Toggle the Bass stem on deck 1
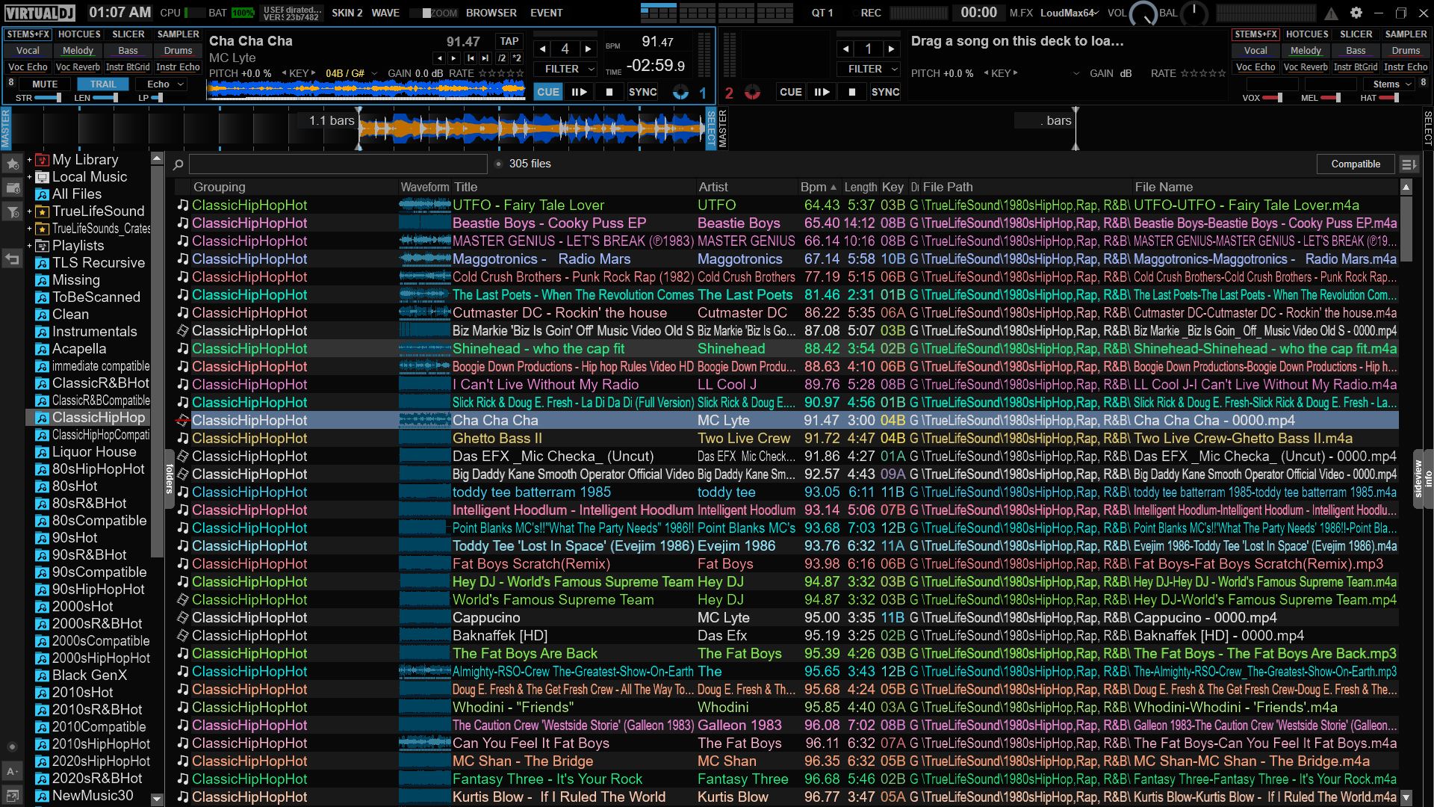Viewport: 1434px width, 807px height. pyautogui.click(x=128, y=51)
